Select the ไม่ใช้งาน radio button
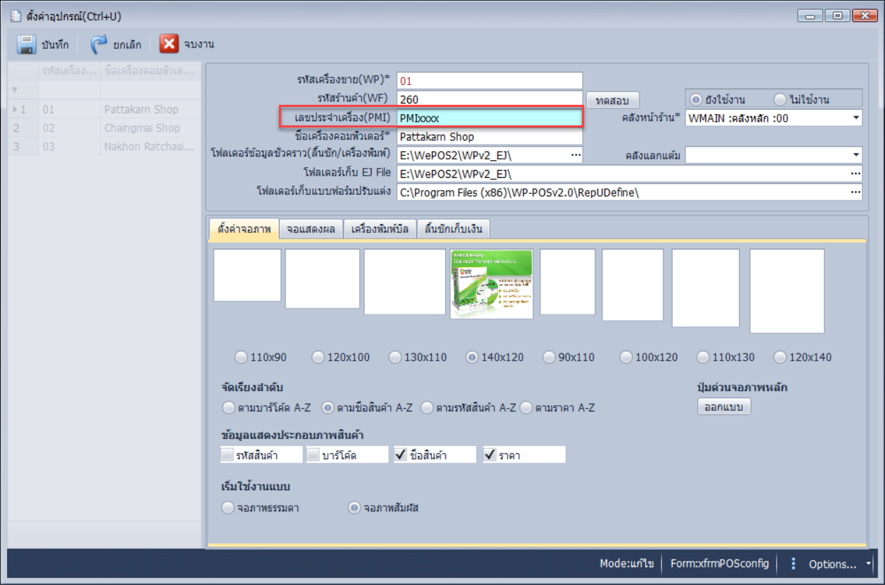885x585 pixels. coord(780,99)
